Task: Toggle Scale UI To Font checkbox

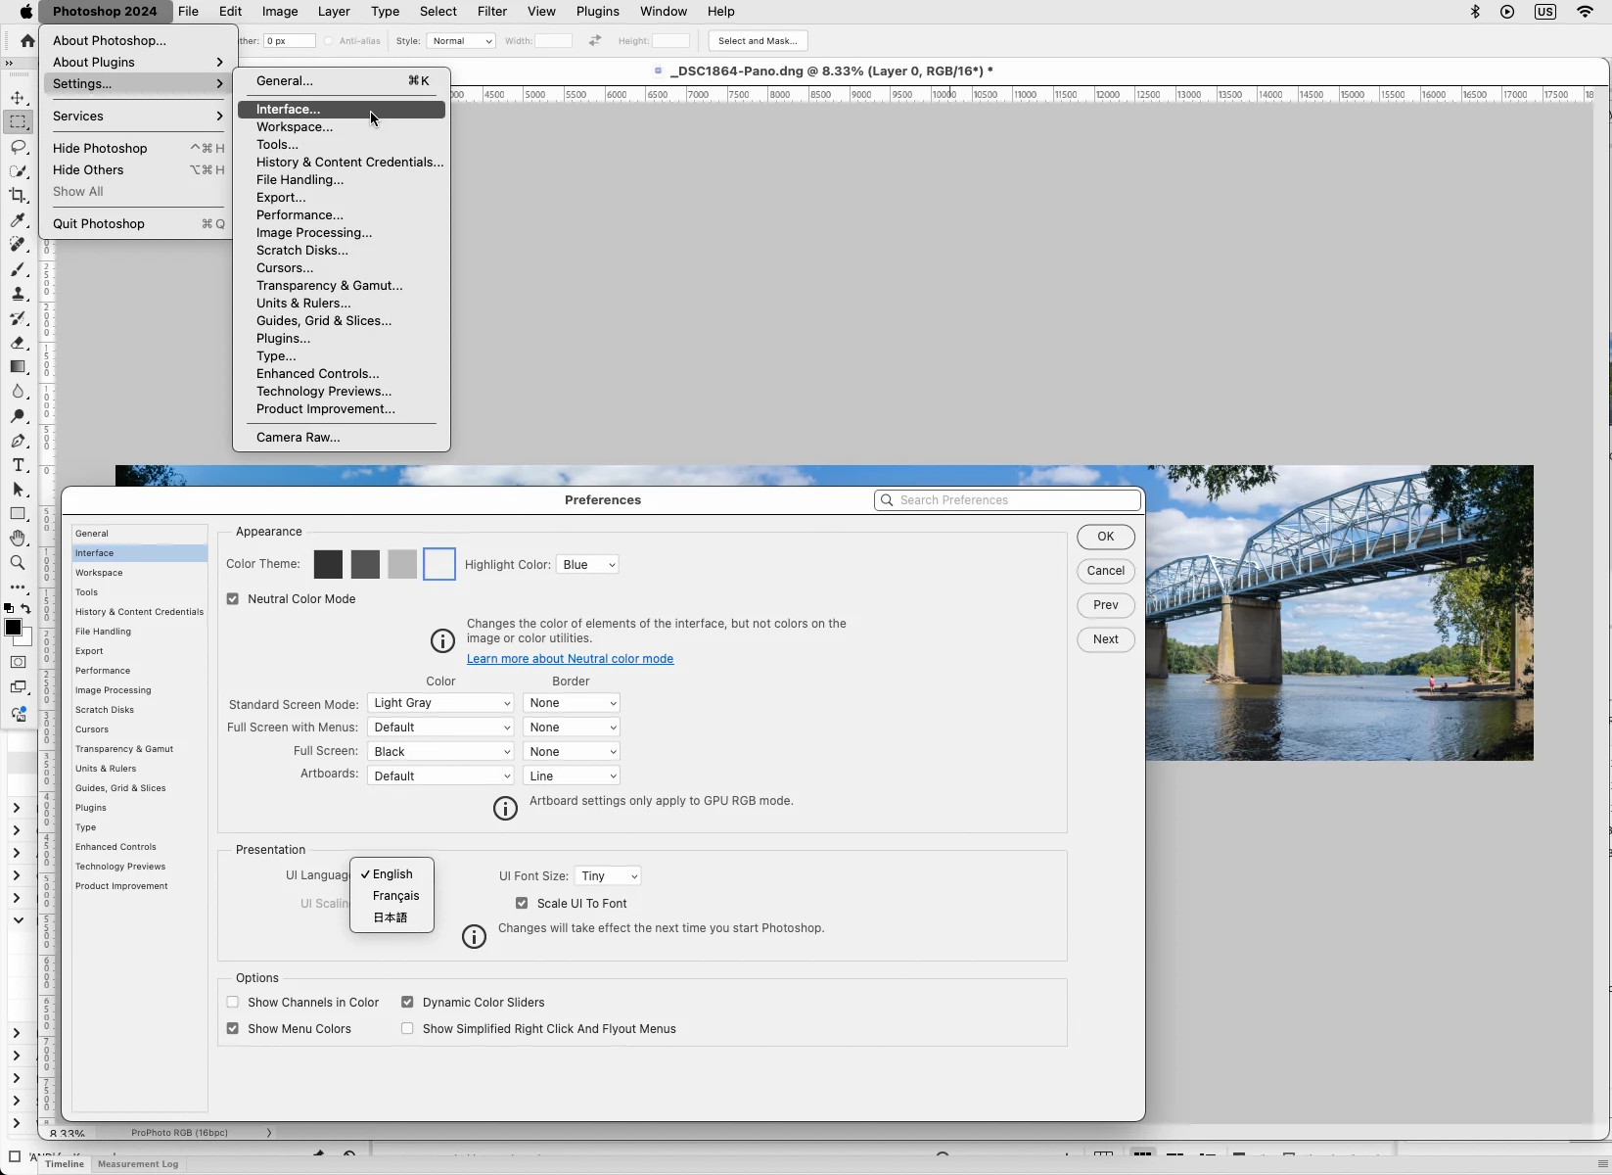Action: pyautogui.click(x=522, y=904)
